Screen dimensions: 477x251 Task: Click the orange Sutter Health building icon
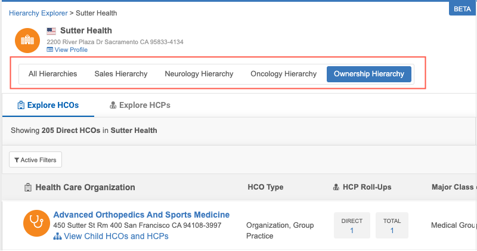click(x=27, y=41)
